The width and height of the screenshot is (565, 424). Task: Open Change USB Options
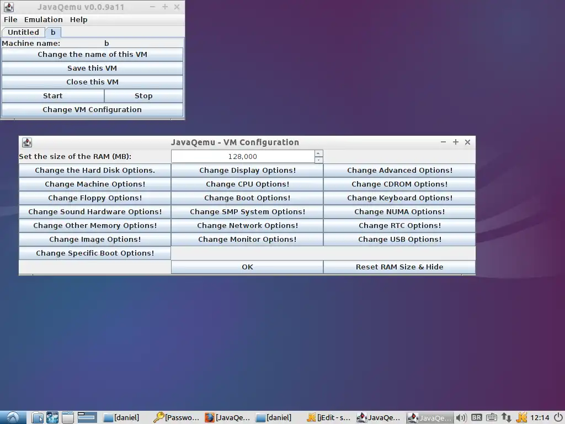tap(399, 240)
